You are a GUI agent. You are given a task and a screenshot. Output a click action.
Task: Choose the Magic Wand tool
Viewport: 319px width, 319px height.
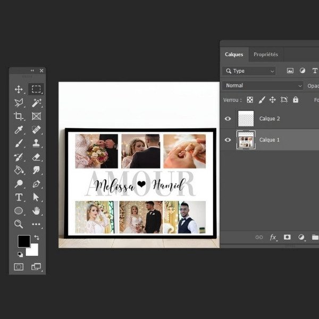click(x=36, y=103)
